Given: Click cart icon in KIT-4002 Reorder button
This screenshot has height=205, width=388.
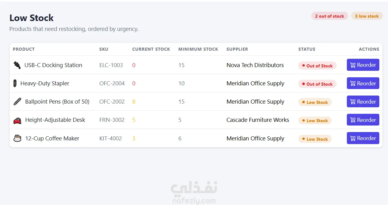Looking at the screenshot, I should [353, 138].
